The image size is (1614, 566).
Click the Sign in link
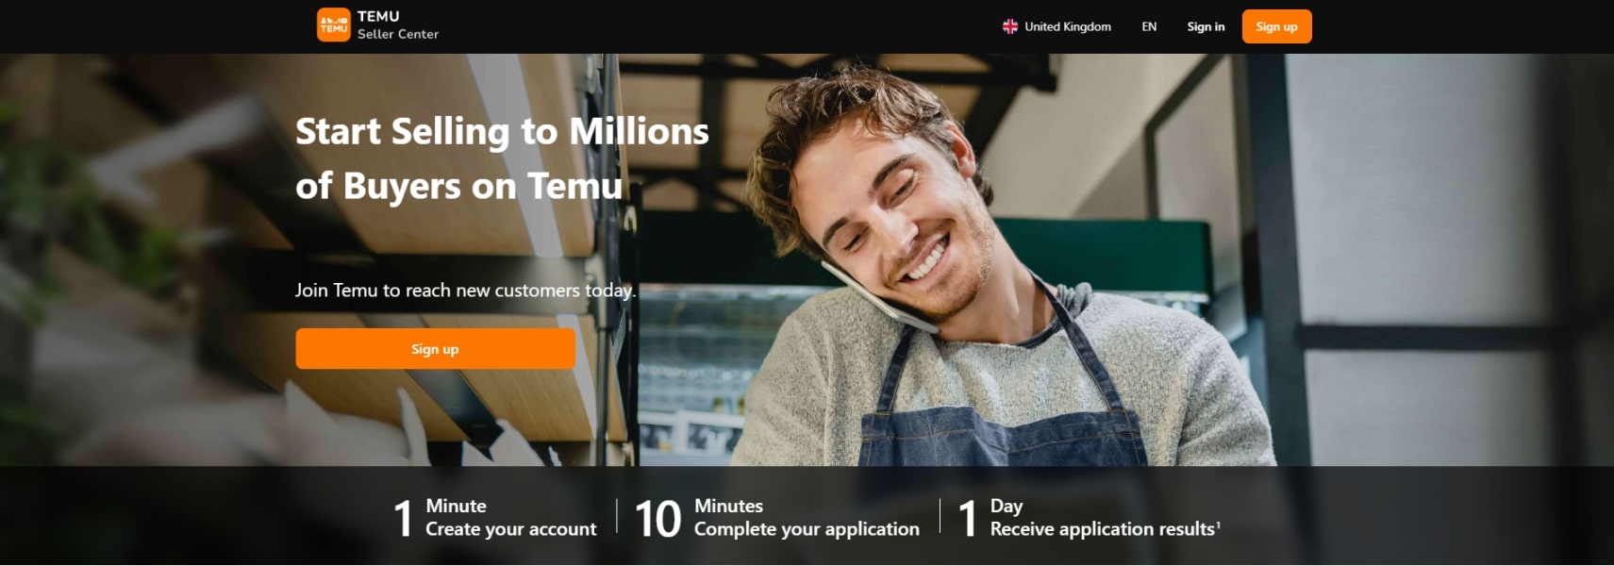pyautogui.click(x=1206, y=26)
